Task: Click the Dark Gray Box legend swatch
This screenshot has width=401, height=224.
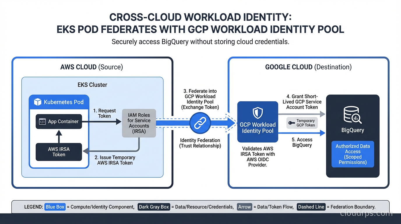Action: pos(154,207)
